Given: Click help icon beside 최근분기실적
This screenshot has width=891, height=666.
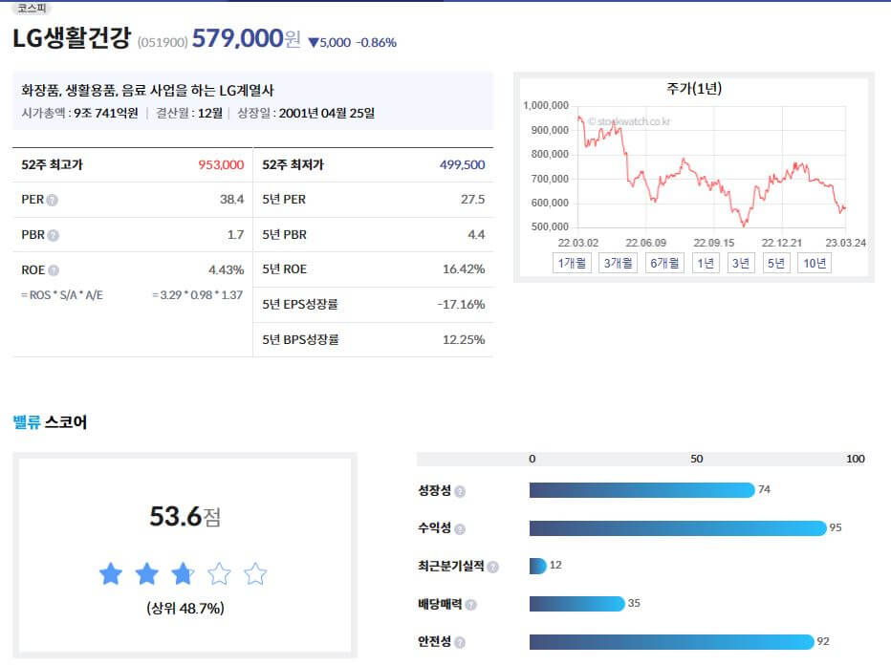Looking at the screenshot, I should click(x=492, y=567).
